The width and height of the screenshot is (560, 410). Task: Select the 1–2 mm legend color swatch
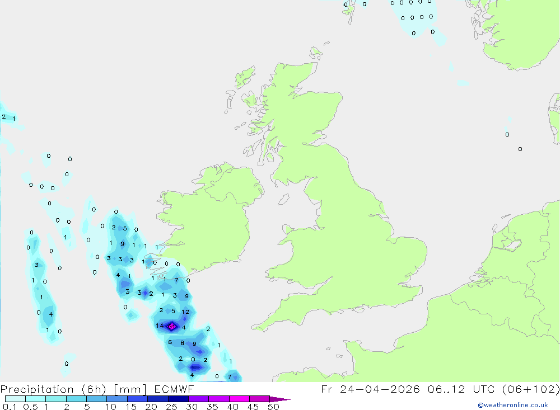[56, 399]
